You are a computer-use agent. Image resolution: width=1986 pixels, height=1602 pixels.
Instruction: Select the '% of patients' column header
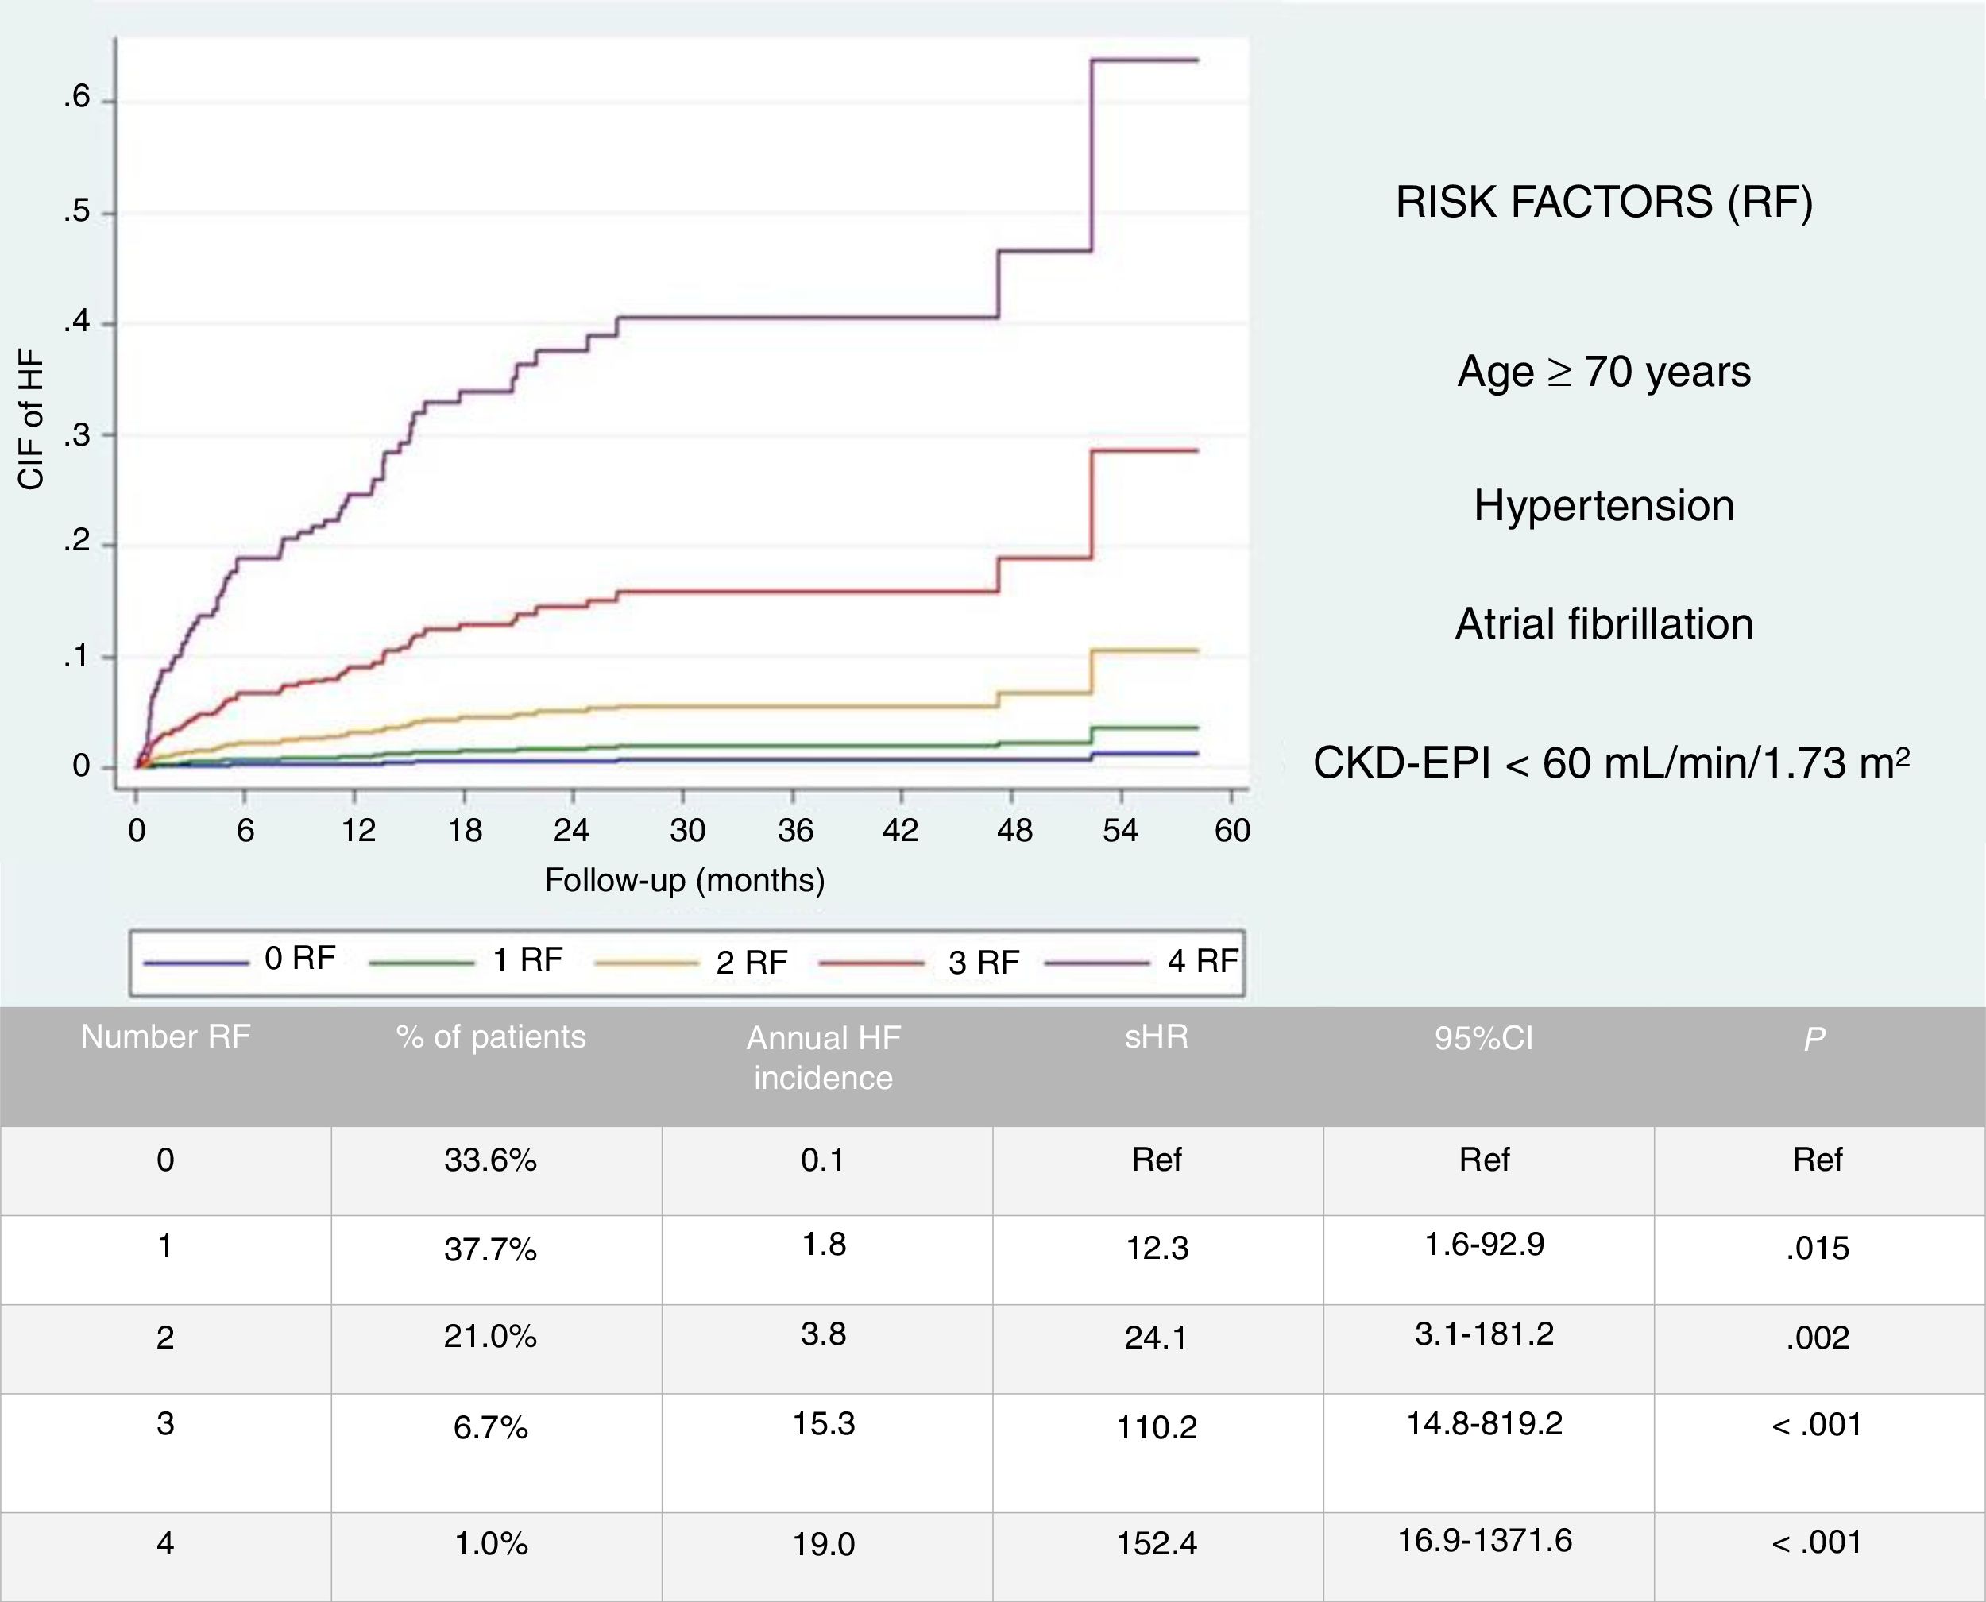[491, 1037]
